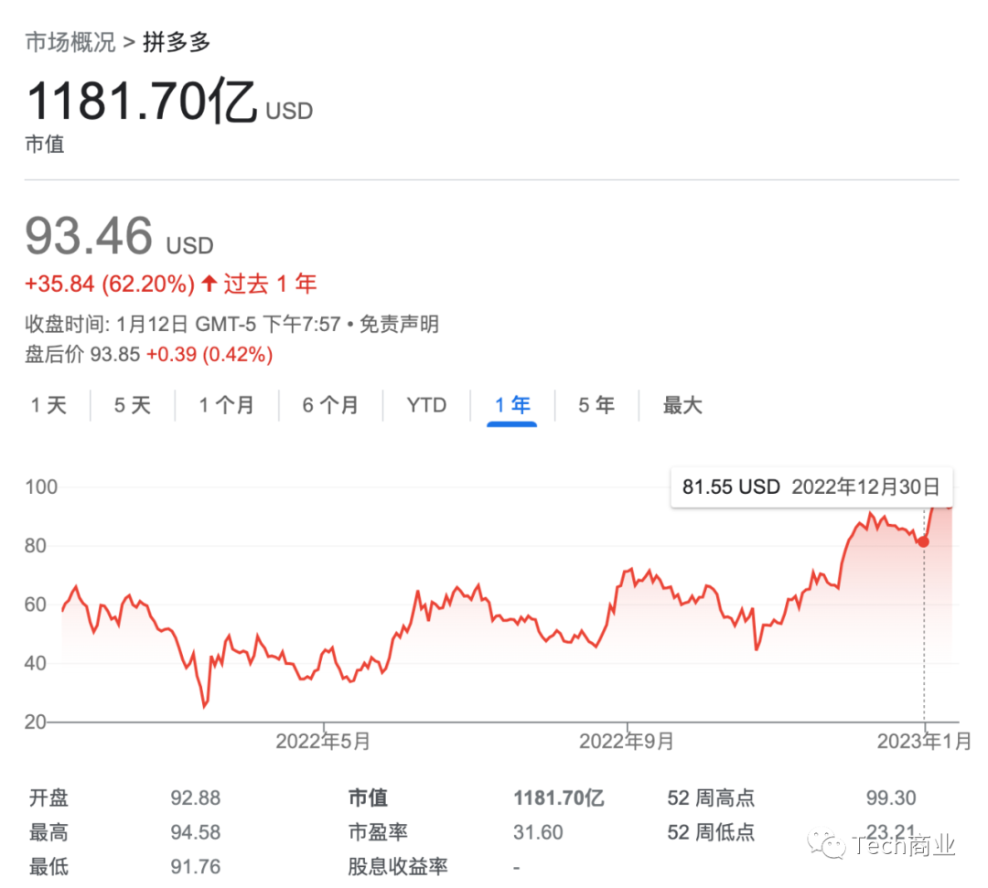Viewport: 988px width, 888px height.
Task: Switch to the 5 天 range tab
Action: click(132, 405)
